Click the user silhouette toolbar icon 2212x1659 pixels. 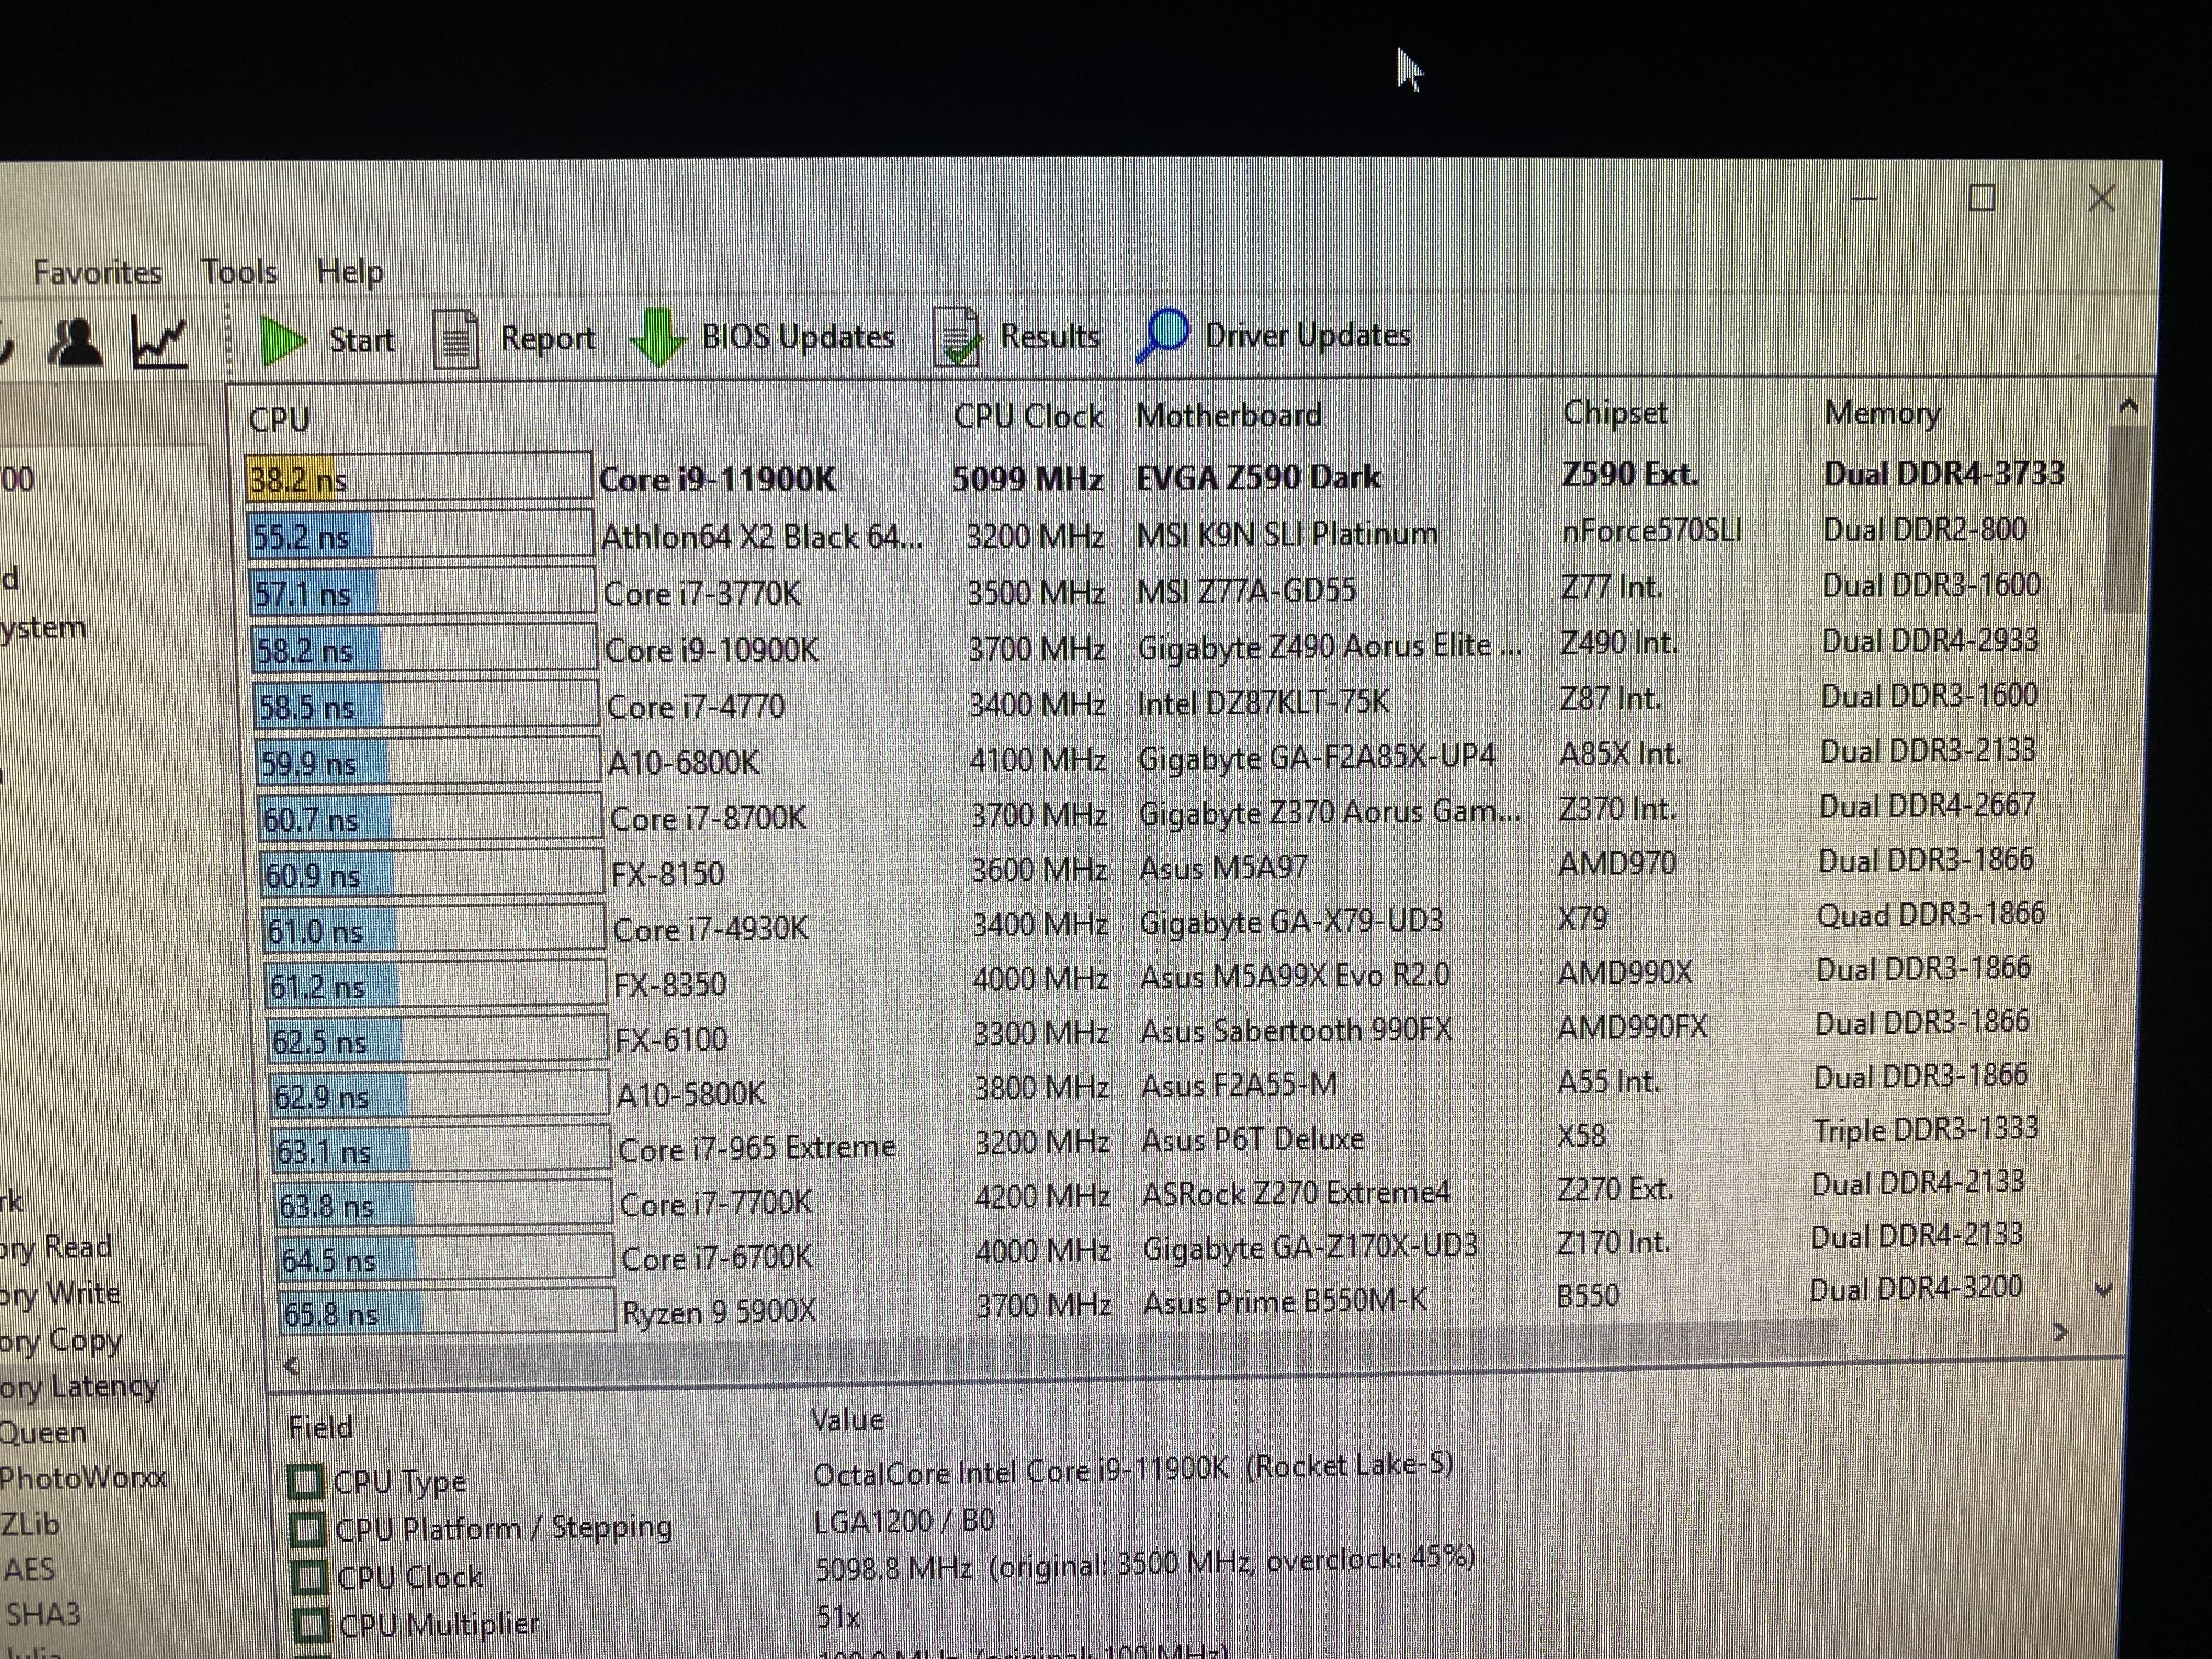click(75, 344)
